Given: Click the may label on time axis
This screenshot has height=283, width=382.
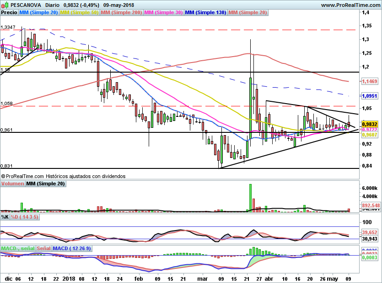Looking at the screenshot, I should tap(333, 278).
